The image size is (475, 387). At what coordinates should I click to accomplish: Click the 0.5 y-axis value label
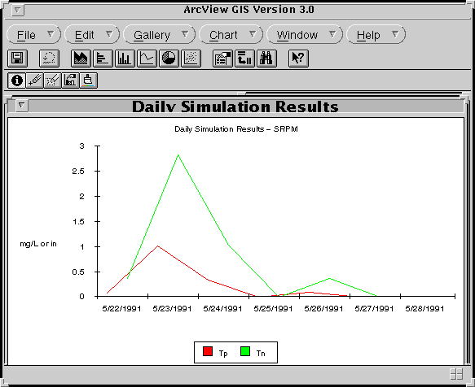[78, 272]
